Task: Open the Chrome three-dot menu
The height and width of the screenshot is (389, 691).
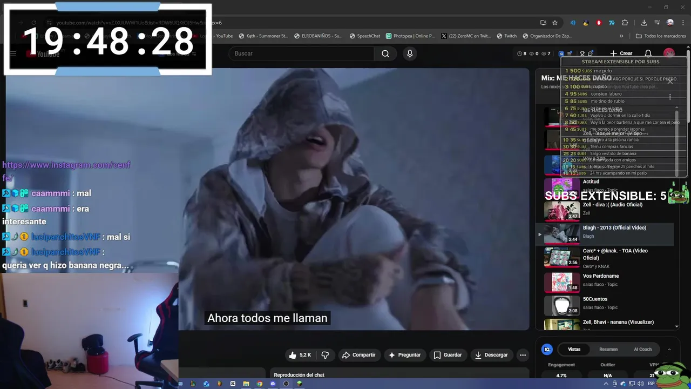Action: click(x=683, y=23)
